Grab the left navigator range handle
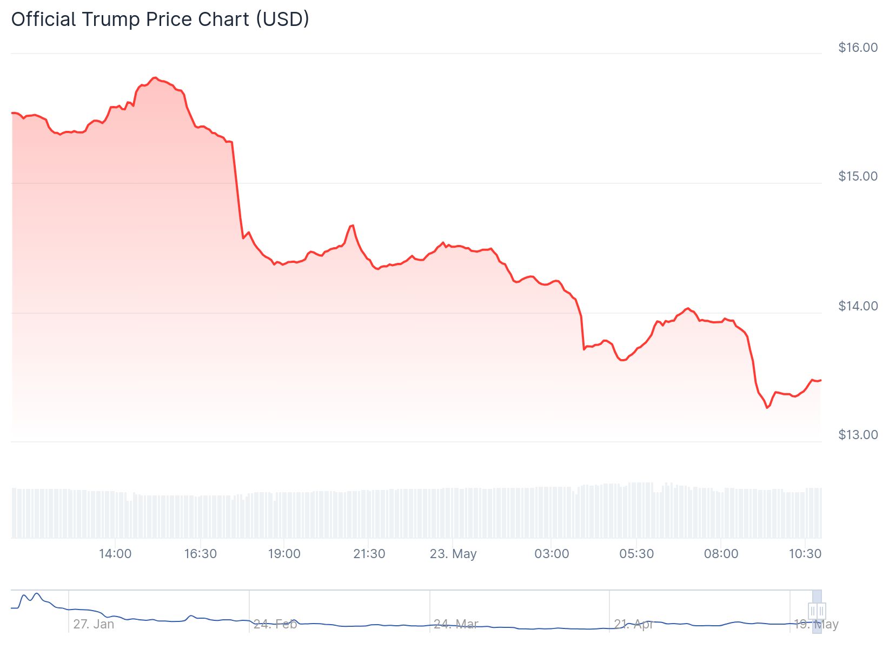The height and width of the screenshot is (649, 889). pyautogui.click(x=813, y=611)
